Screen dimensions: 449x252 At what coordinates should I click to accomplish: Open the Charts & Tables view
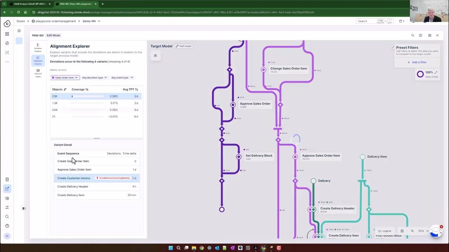38,73
